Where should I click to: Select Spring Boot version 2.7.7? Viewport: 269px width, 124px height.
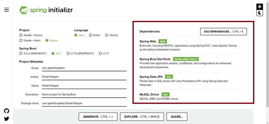(x=100, y=53)
